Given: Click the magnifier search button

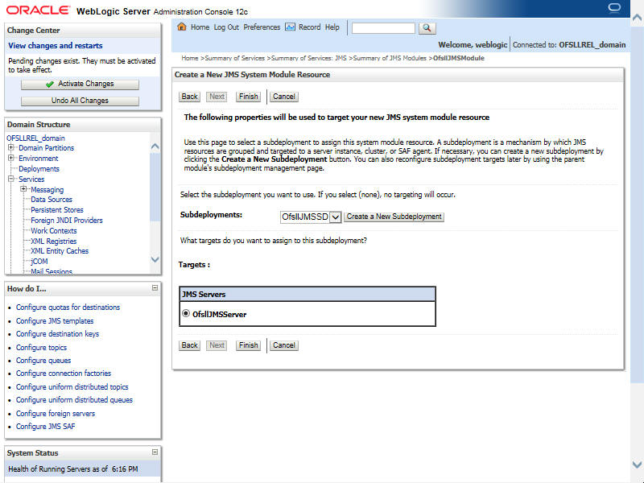Looking at the screenshot, I should [x=427, y=28].
